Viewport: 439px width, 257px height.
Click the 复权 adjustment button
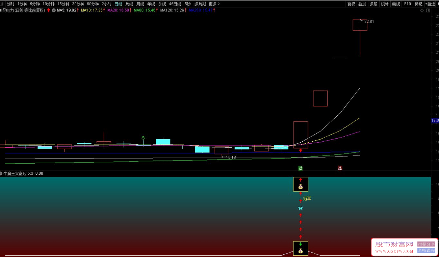coord(351,4)
